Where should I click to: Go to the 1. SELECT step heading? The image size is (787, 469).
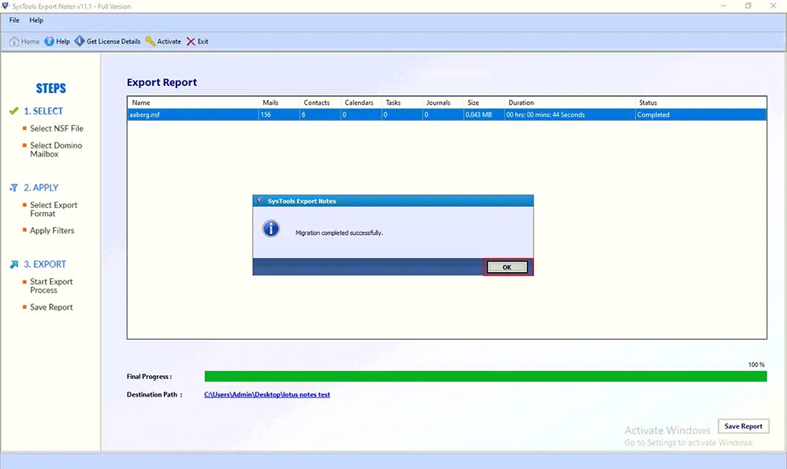[43, 111]
